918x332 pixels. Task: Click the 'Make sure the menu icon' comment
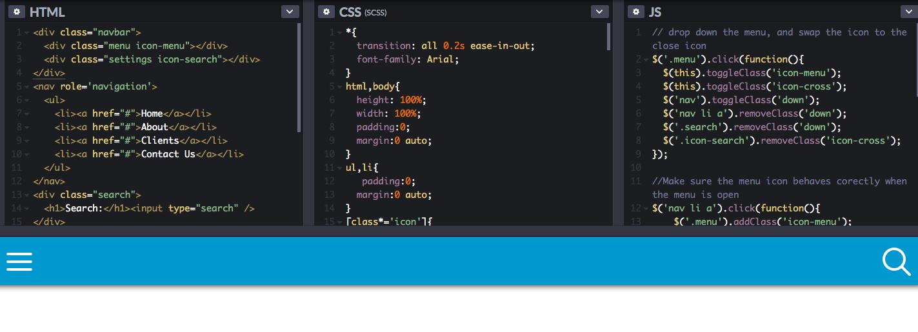pos(780,188)
